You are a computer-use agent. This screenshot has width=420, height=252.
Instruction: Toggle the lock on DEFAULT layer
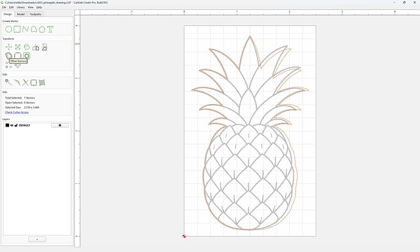click(16, 125)
